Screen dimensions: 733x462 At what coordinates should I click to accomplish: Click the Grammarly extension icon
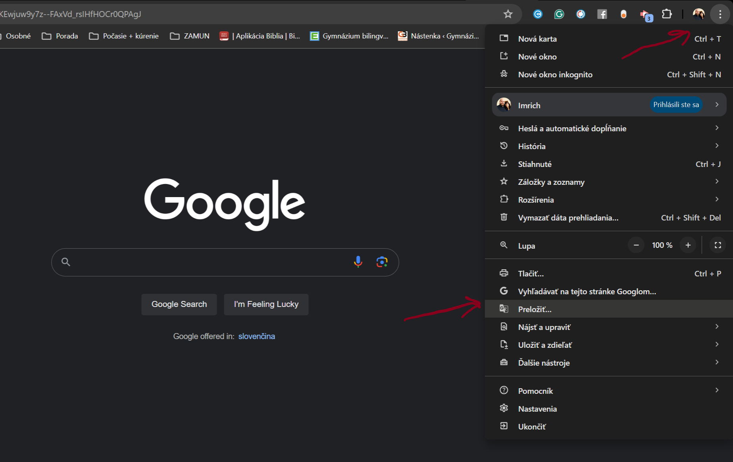559,14
